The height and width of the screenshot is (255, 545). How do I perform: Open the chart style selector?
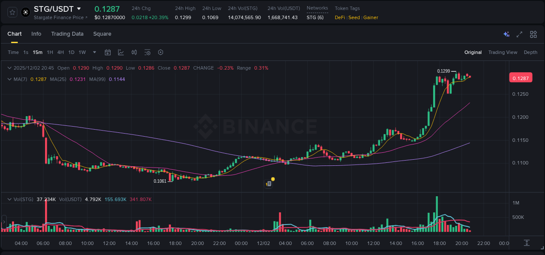120,52
